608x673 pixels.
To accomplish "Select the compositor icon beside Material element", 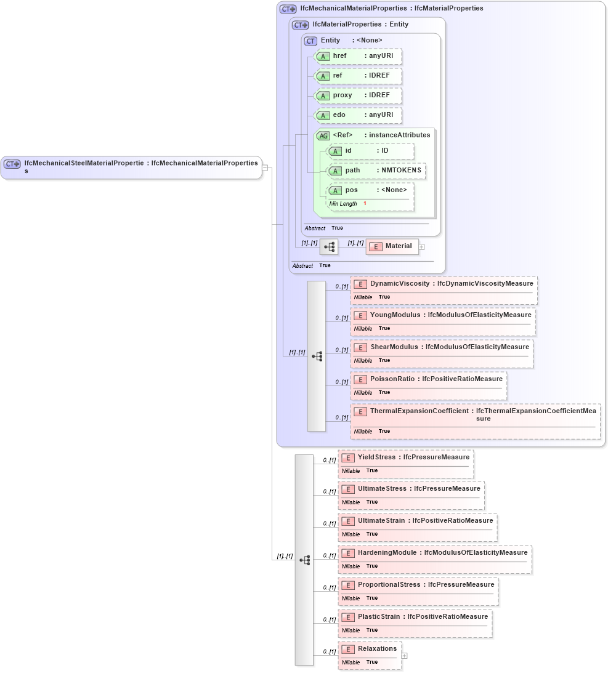I will tap(330, 246).
